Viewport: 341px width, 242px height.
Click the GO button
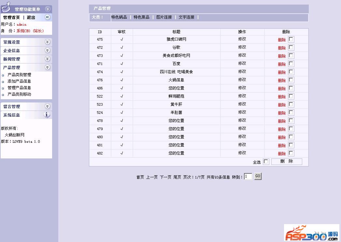point(258,176)
